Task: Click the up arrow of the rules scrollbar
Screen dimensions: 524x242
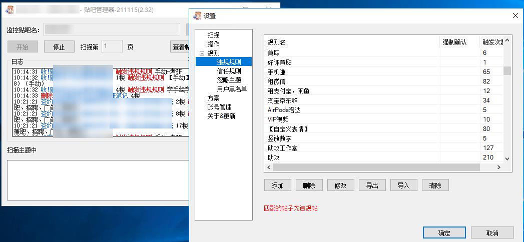Action: 507,40
